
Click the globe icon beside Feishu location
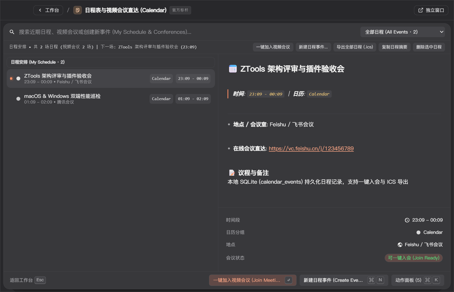tap(400, 245)
